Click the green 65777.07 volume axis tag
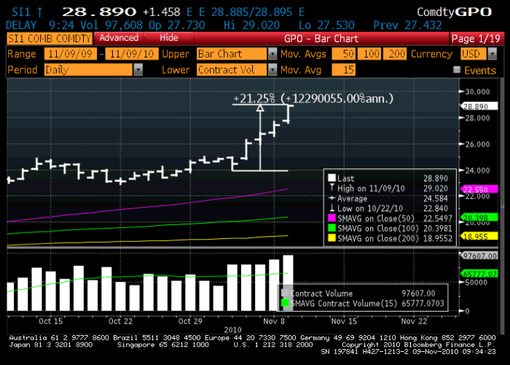 (x=479, y=274)
